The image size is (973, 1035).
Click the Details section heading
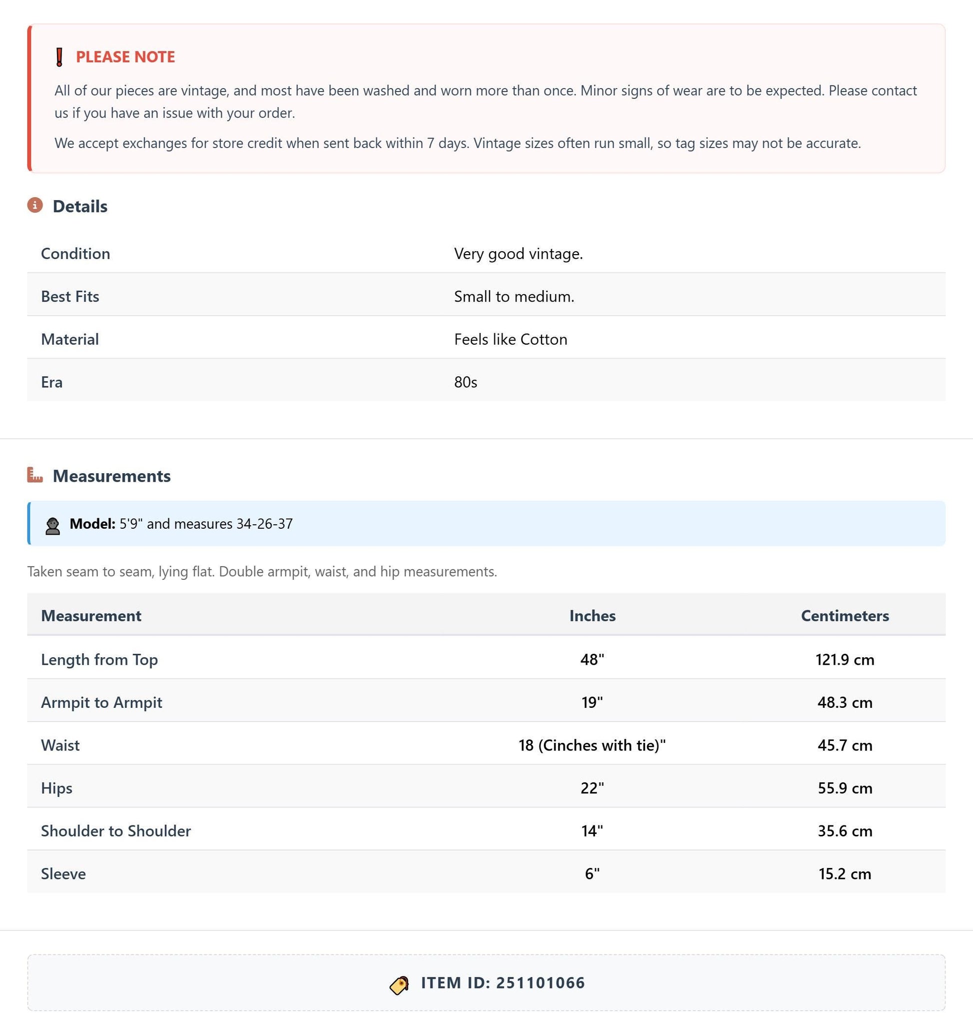pyautogui.click(x=80, y=206)
